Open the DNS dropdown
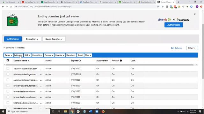Viewport: 204px width, 114px height. (27, 55)
